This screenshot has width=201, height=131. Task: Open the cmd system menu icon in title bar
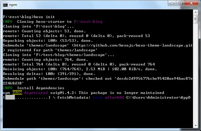coord(5,4)
